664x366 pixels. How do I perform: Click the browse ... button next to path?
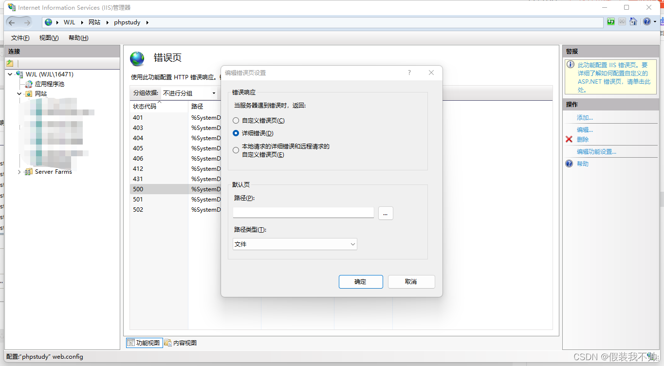pos(386,213)
